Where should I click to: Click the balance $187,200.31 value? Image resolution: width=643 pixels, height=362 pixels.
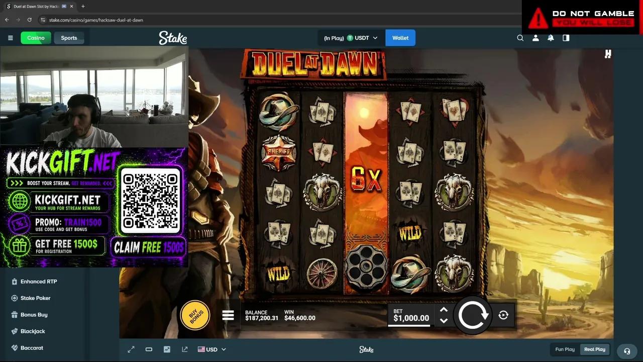tap(262, 318)
